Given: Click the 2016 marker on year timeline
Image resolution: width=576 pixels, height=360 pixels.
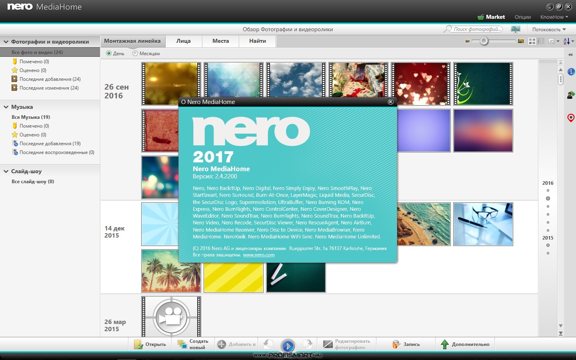Looking at the screenshot, I should [548, 183].
